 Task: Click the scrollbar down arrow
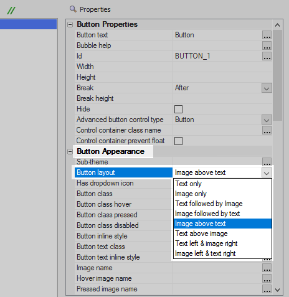pos(278,290)
